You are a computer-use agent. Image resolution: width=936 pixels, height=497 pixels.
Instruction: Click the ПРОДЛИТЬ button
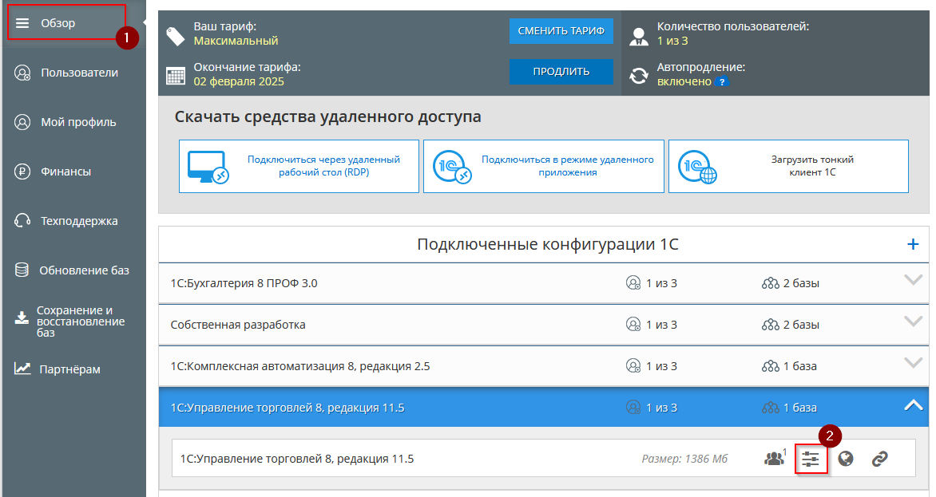(561, 72)
